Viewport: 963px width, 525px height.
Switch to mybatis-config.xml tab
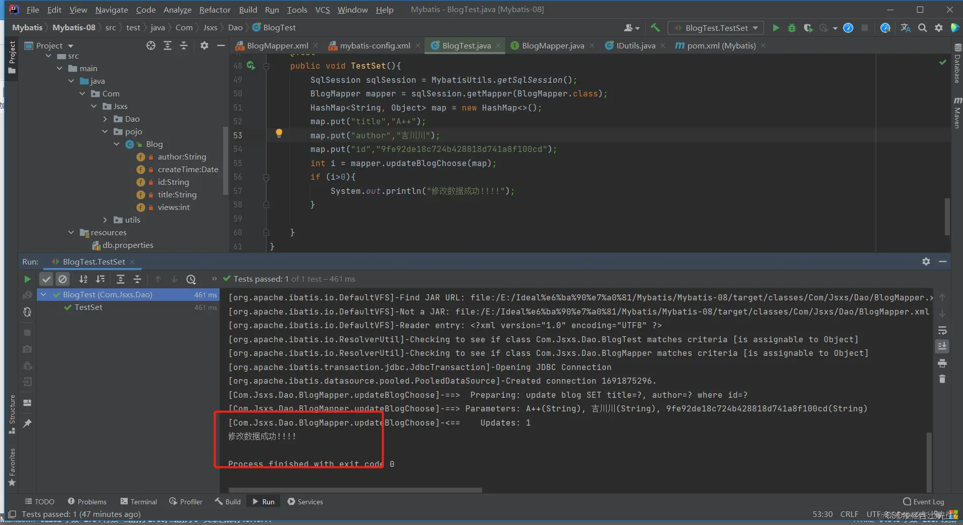click(x=374, y=45)
